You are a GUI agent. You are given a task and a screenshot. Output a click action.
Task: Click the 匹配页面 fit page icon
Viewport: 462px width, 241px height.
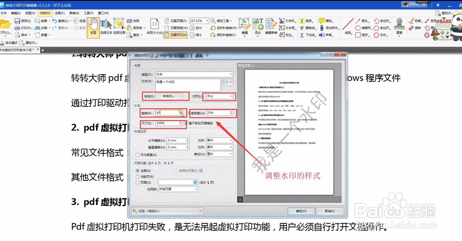click(167, 21)
